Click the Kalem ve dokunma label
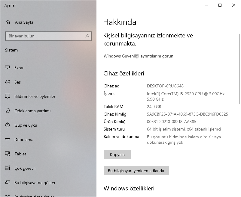The image size is (241, 197). pyautogui.click(x=121, y=137)
